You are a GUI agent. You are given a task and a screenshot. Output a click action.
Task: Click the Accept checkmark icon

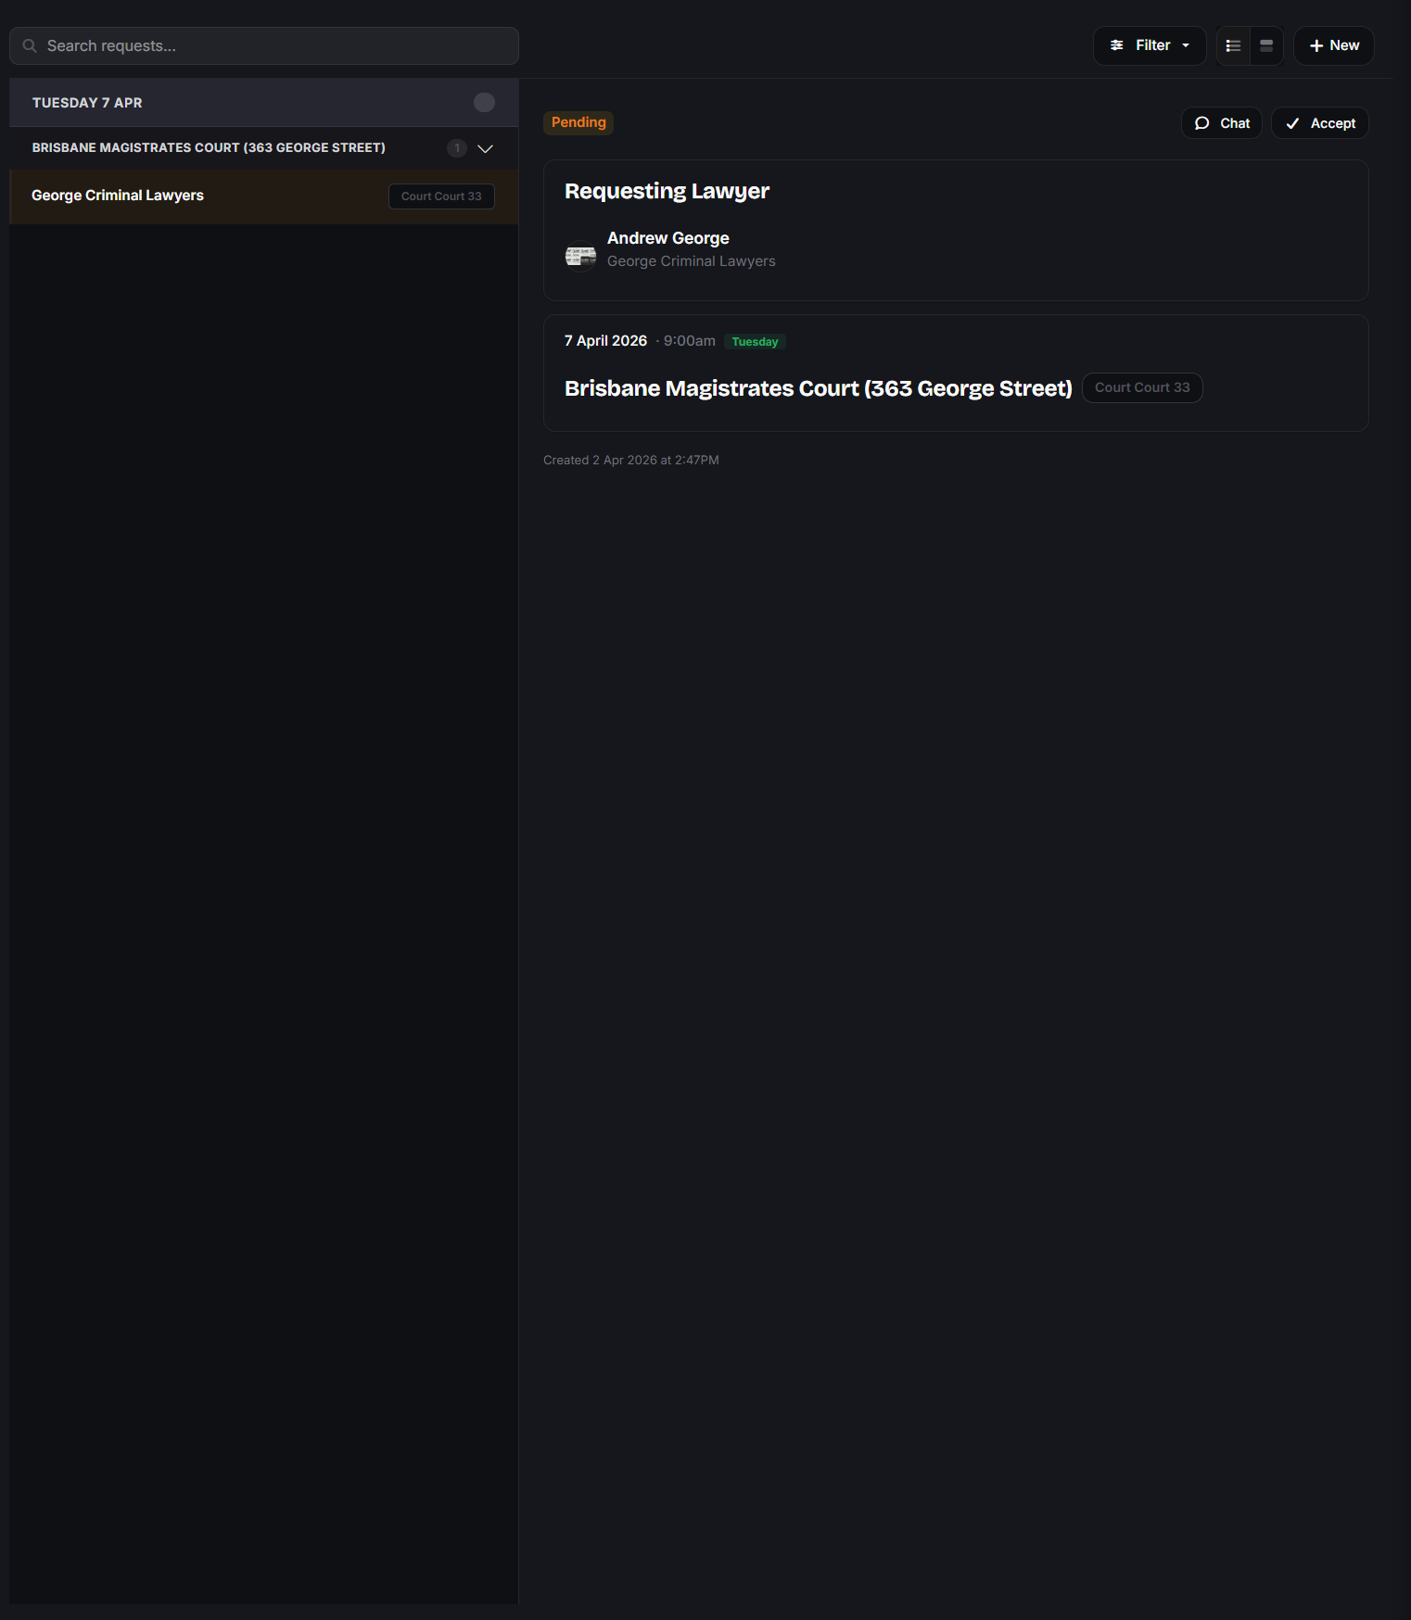point(1292,123)
